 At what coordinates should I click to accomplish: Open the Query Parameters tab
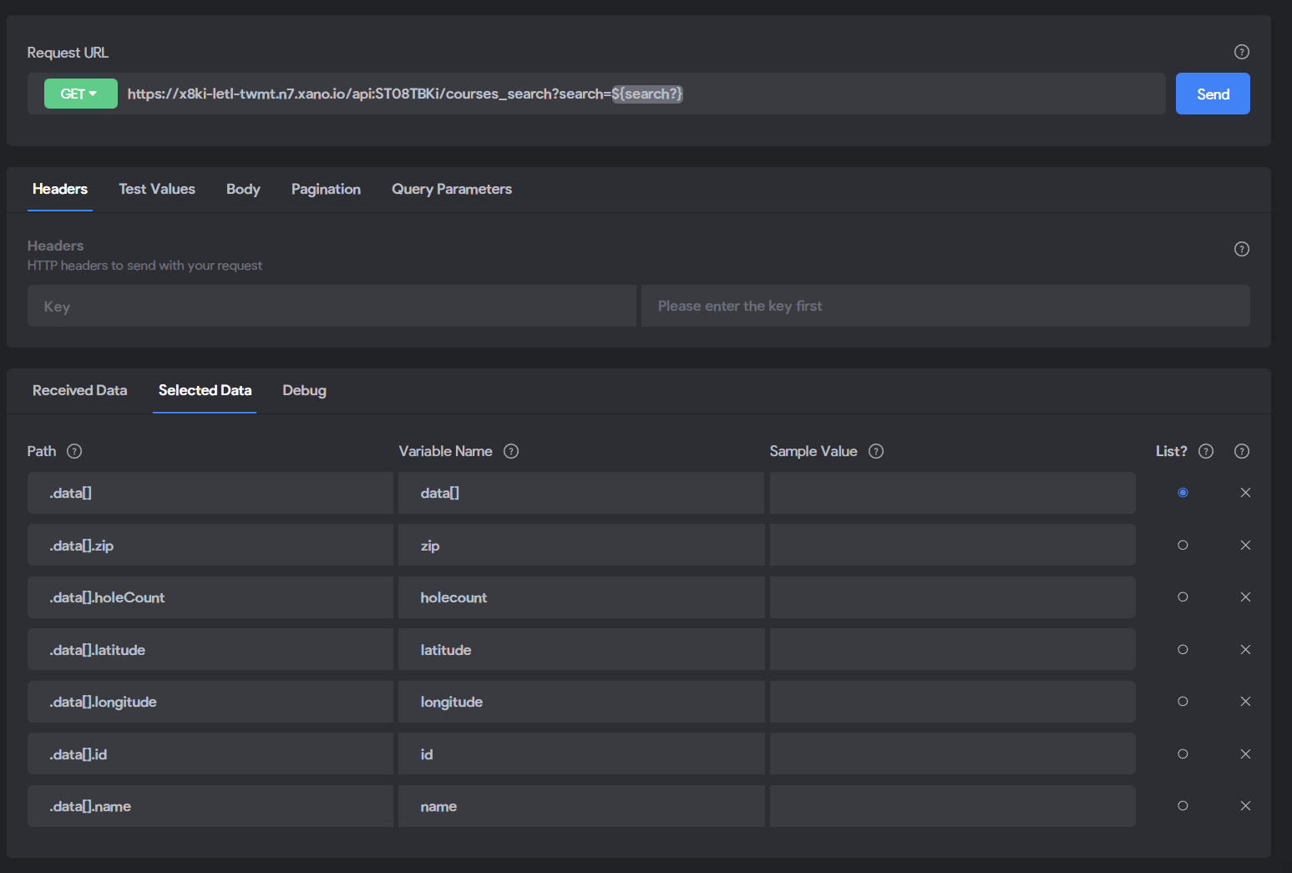[452, 189]
